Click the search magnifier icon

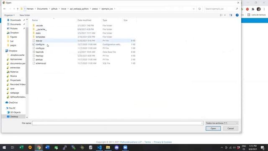(237, 9)
